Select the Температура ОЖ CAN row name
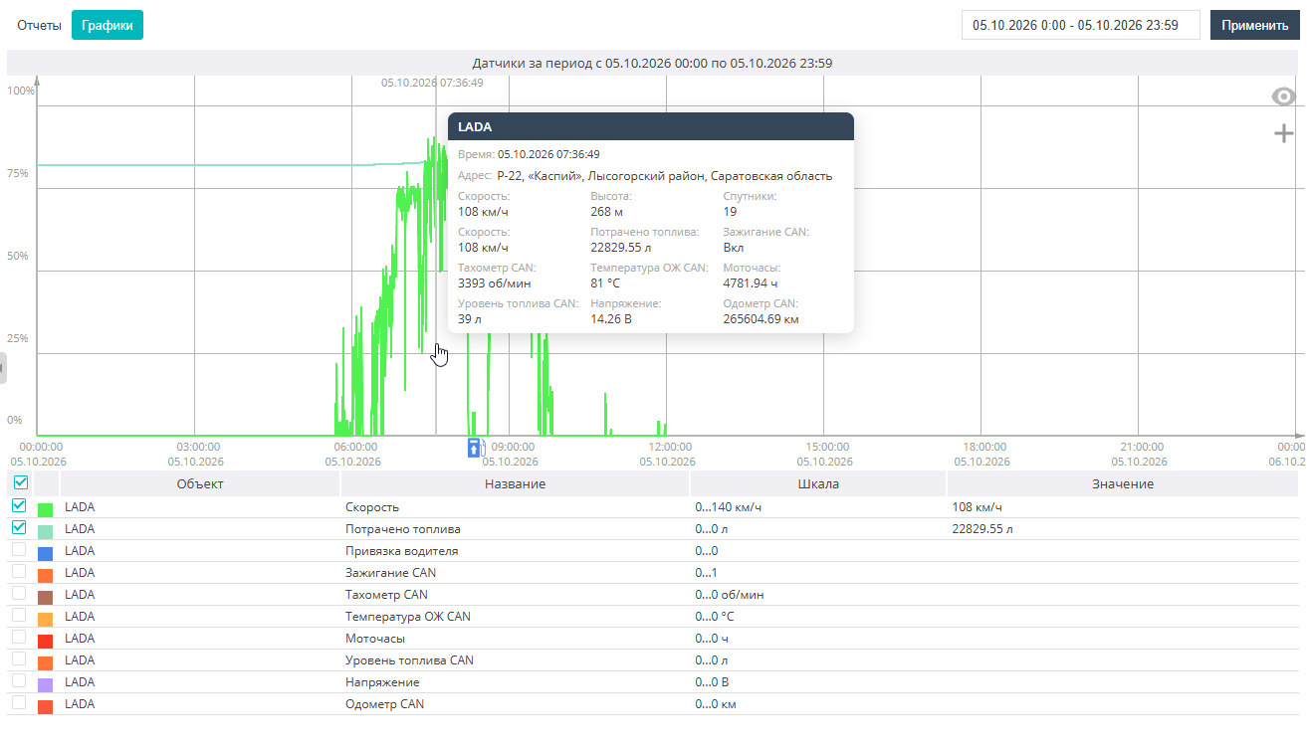The width and height of the screenshot is (1307, 751). (x=408, y=617)
